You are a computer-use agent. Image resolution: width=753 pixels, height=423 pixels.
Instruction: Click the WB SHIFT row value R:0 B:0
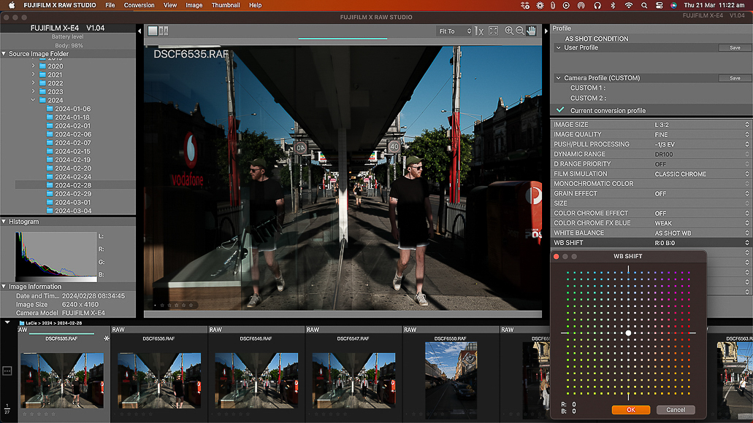(x=665, y=243)
